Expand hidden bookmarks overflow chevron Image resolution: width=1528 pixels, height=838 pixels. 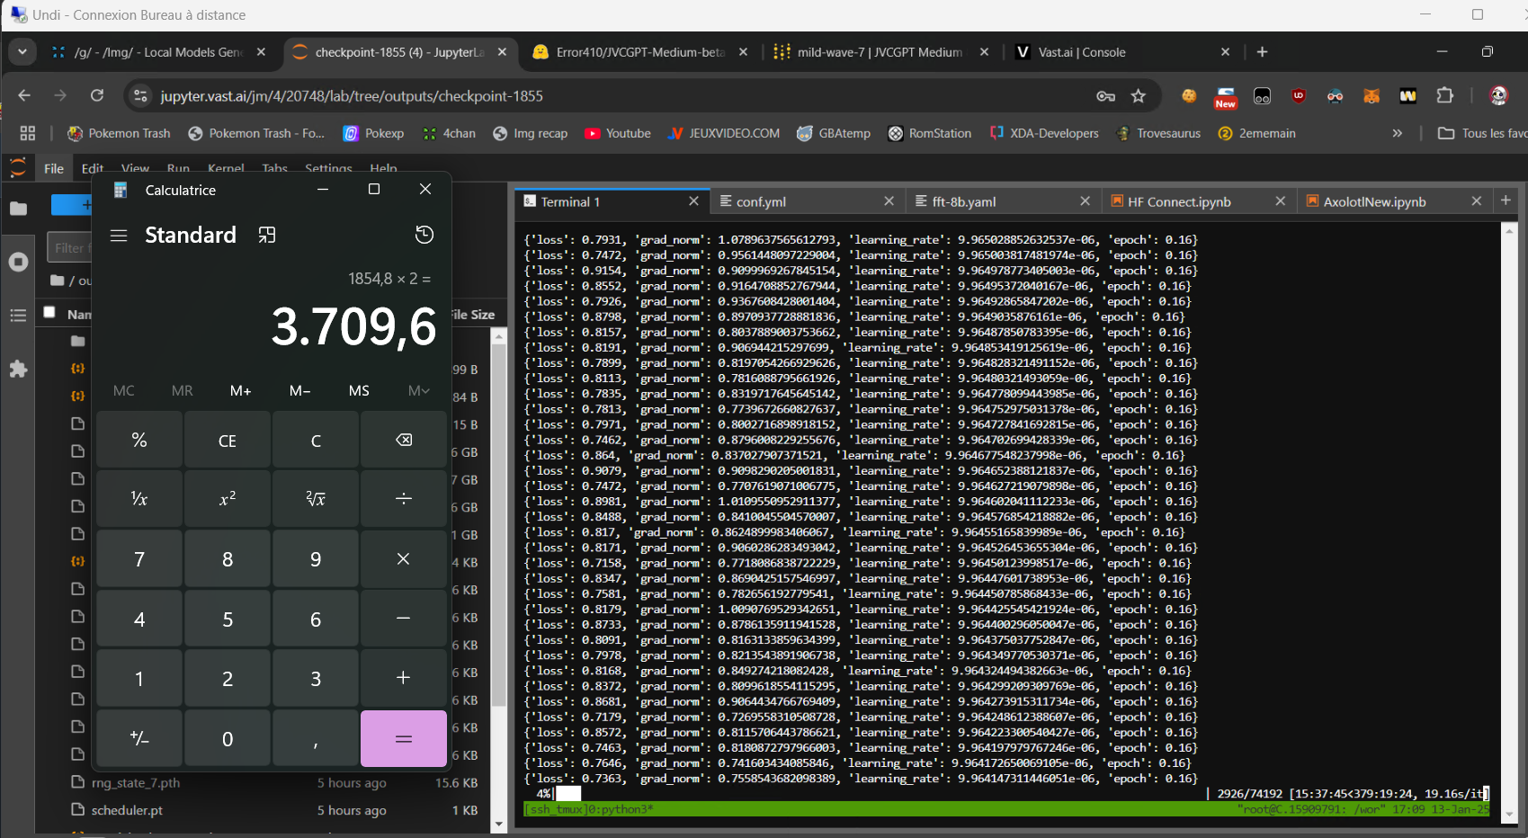1398,133
